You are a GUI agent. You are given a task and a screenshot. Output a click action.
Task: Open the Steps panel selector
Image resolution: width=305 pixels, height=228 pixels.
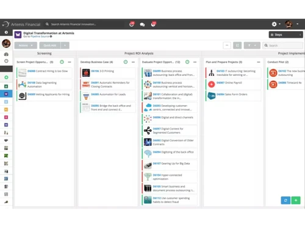tap(285, 35)
